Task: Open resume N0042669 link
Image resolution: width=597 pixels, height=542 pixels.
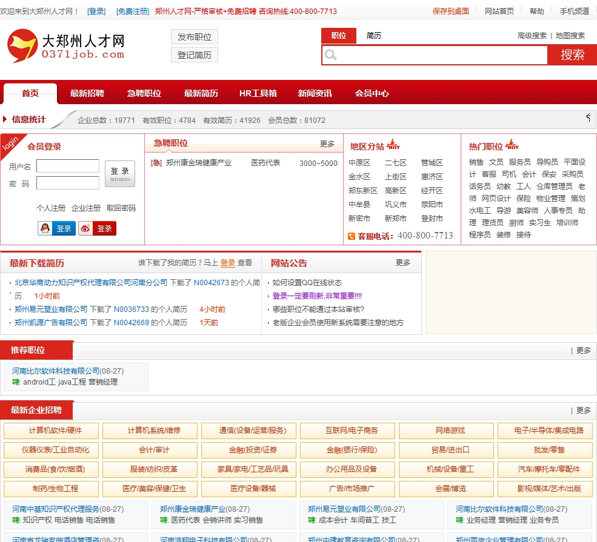Action: pyautogui.click(x=132, y=323)
